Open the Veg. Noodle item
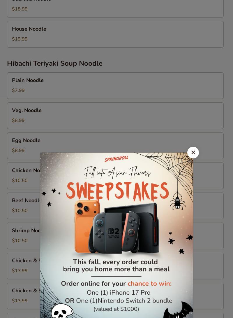Image resolution: width=233 pixels, height=318 pixels. (115, 116)
